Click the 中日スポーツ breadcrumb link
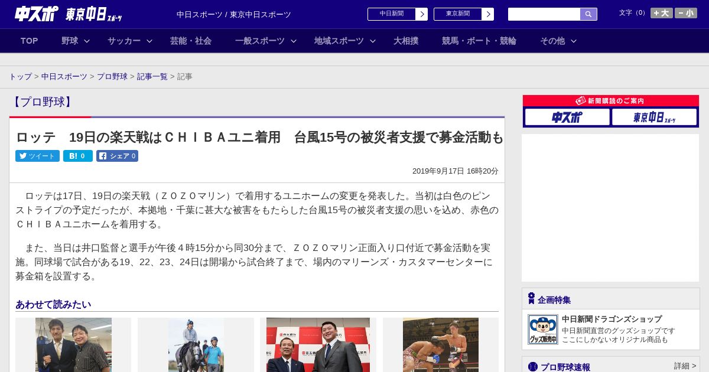 click(64, 77)
